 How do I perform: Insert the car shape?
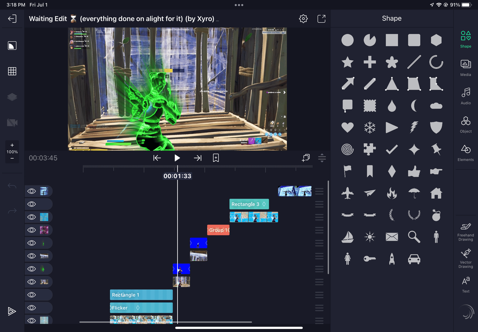pos(414,259)
